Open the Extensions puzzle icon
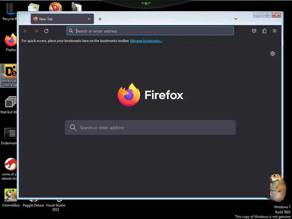The width and height of the screenshot is (292, 219). [x=264, y=31]
